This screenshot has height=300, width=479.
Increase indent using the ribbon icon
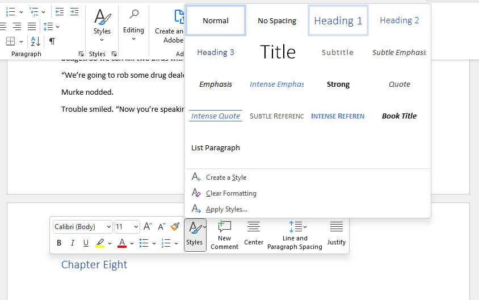pyautogui.click(x=74, y=12)
